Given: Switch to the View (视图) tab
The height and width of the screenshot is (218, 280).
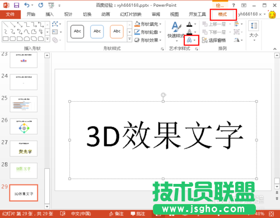Looking at the screenshot, I should pyautogui.click(x=174, y=15).
